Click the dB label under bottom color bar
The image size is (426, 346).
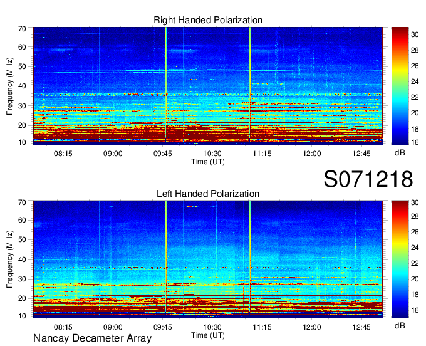[x=400, y=325]
